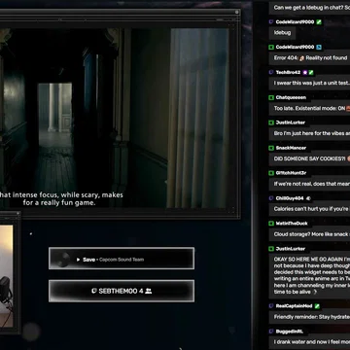Click the green platform icon beside GlitchHunt3r
Viewport: 350px width, 350px height.
pos(271,173)
